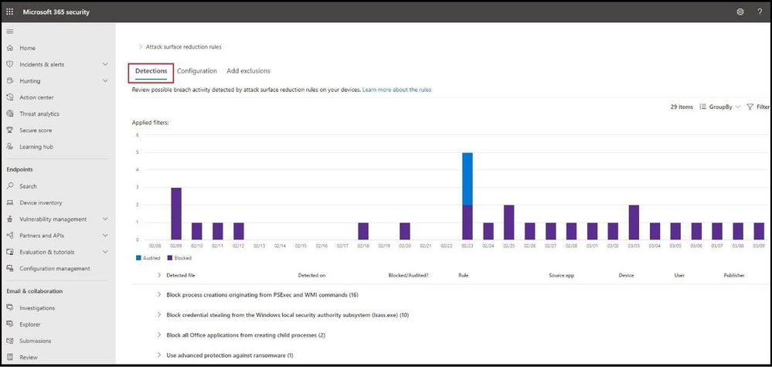The image size is (772, 367).
Task: Click the blue Audited bar segment for 02/23
Action: (468, 178)
